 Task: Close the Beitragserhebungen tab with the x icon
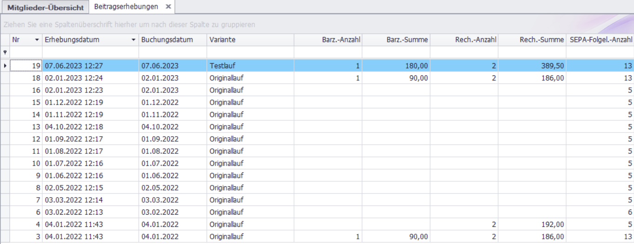168,7
